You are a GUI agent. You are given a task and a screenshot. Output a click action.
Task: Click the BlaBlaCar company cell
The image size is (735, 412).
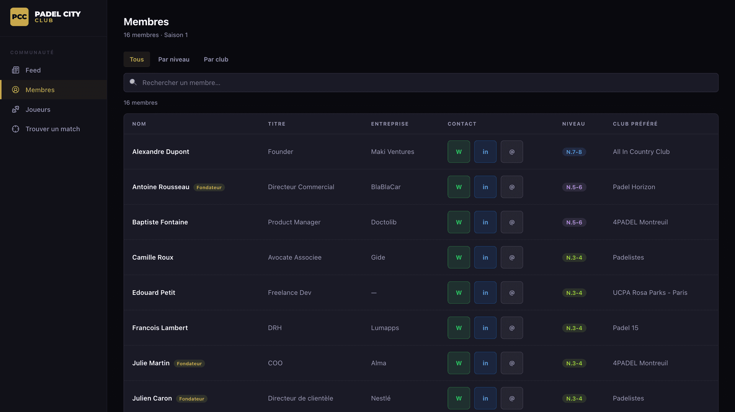tap(385, 187)
